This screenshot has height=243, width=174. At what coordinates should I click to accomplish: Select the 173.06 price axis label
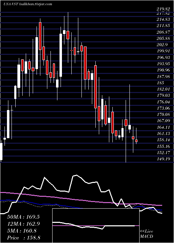pyautogui.click(x=163, y=108)
